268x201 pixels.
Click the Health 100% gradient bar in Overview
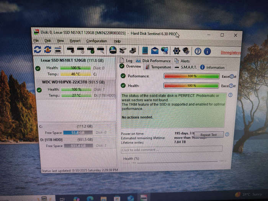(x=191, y=85)
